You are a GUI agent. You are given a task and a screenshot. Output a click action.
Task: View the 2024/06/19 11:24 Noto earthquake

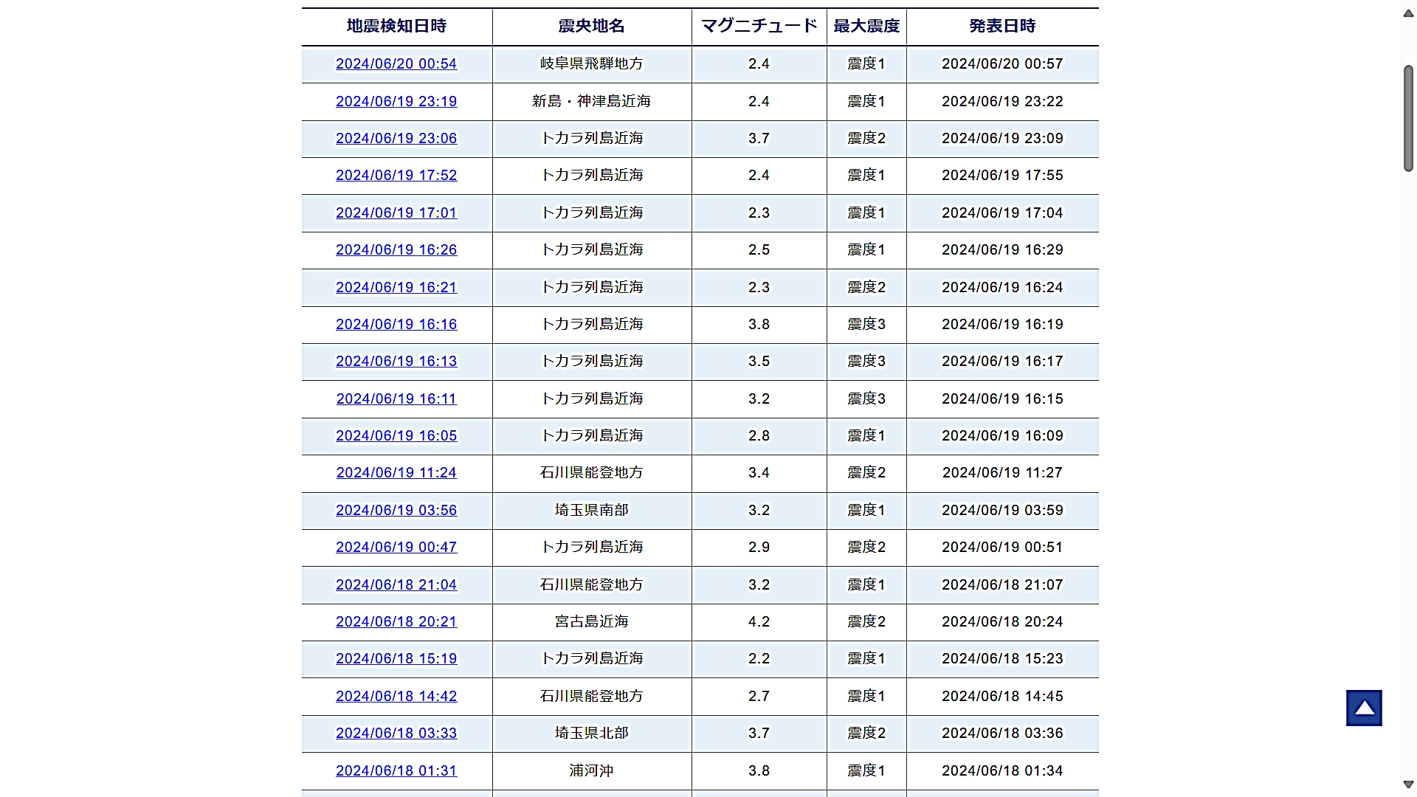point(396,473)
